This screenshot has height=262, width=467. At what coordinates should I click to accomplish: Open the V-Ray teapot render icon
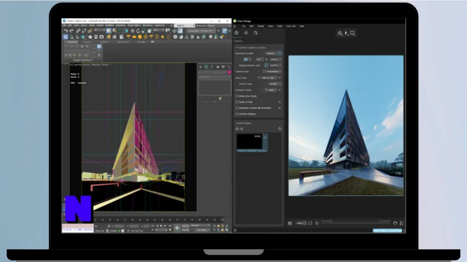pos(90,37)
